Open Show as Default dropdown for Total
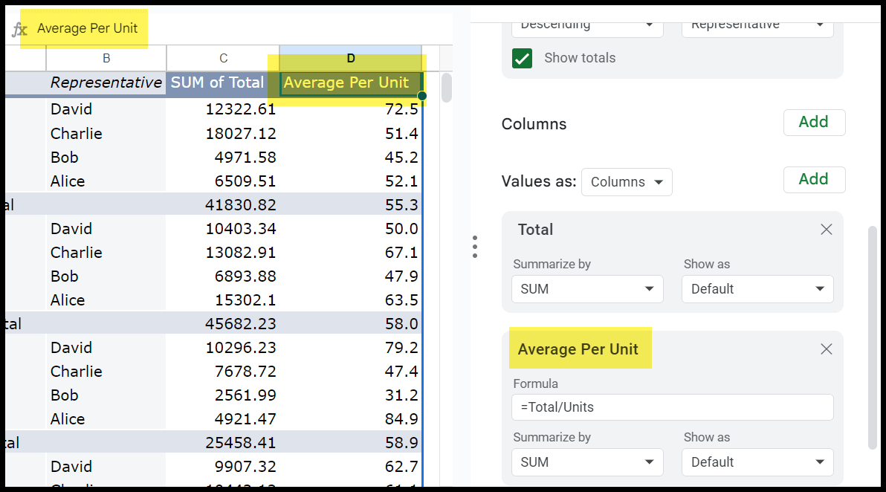The height and width of the screenshot is (492, 886). click(757, 289)
